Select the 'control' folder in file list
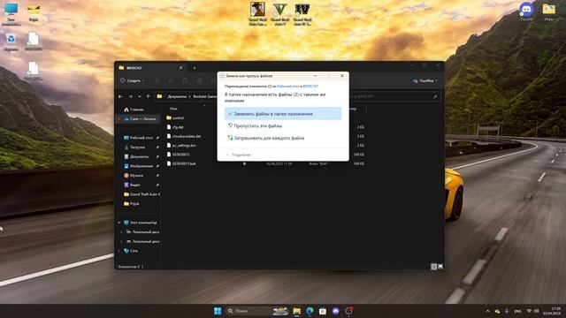566x318 pixels. pyautogui.click(x=175, y=117)
